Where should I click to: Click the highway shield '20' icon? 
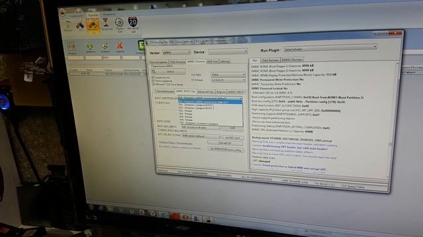coord(133,22)
